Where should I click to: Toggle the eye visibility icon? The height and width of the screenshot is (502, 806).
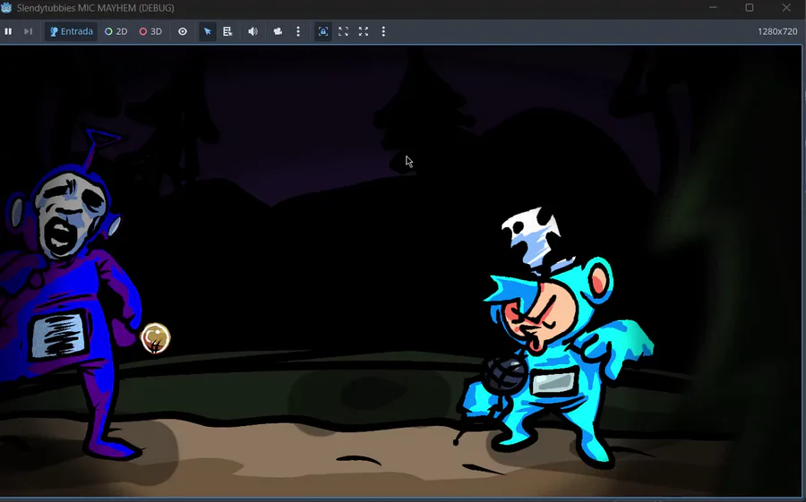click(x=183, y=31)
